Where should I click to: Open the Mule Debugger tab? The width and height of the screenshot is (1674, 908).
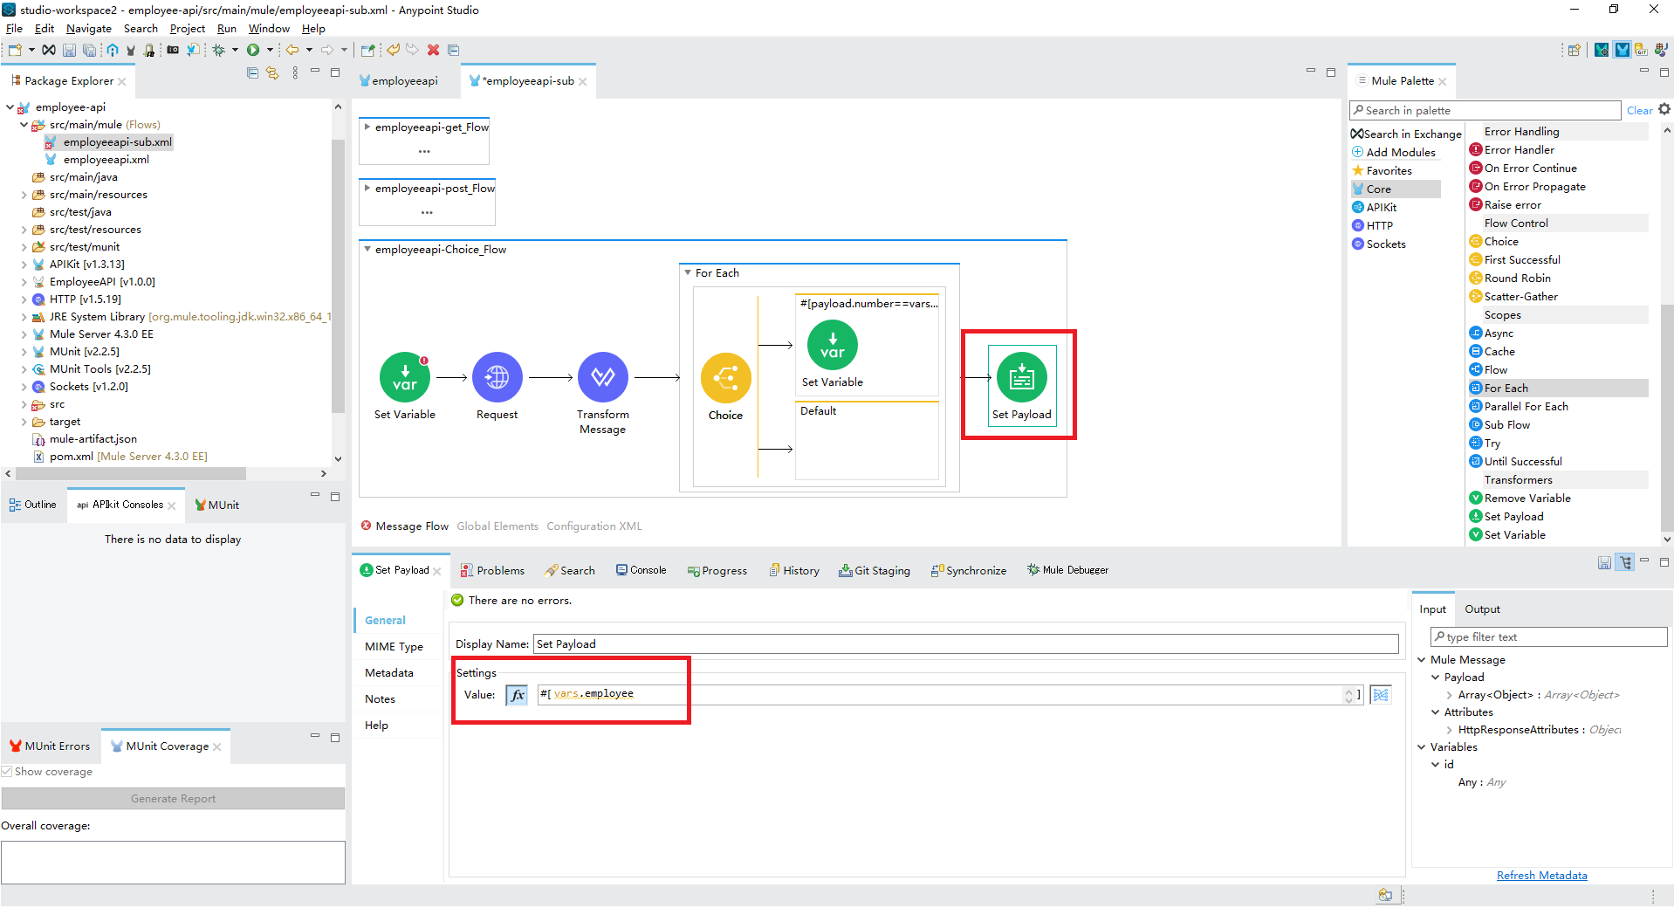pyautogui.click(x=1067, y=570)
